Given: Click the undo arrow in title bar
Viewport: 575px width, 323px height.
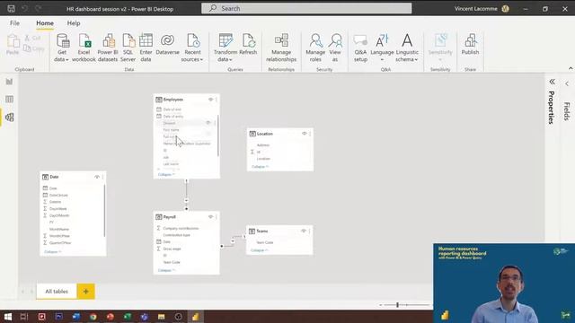Looking at the screenshot, I should 24,8.
